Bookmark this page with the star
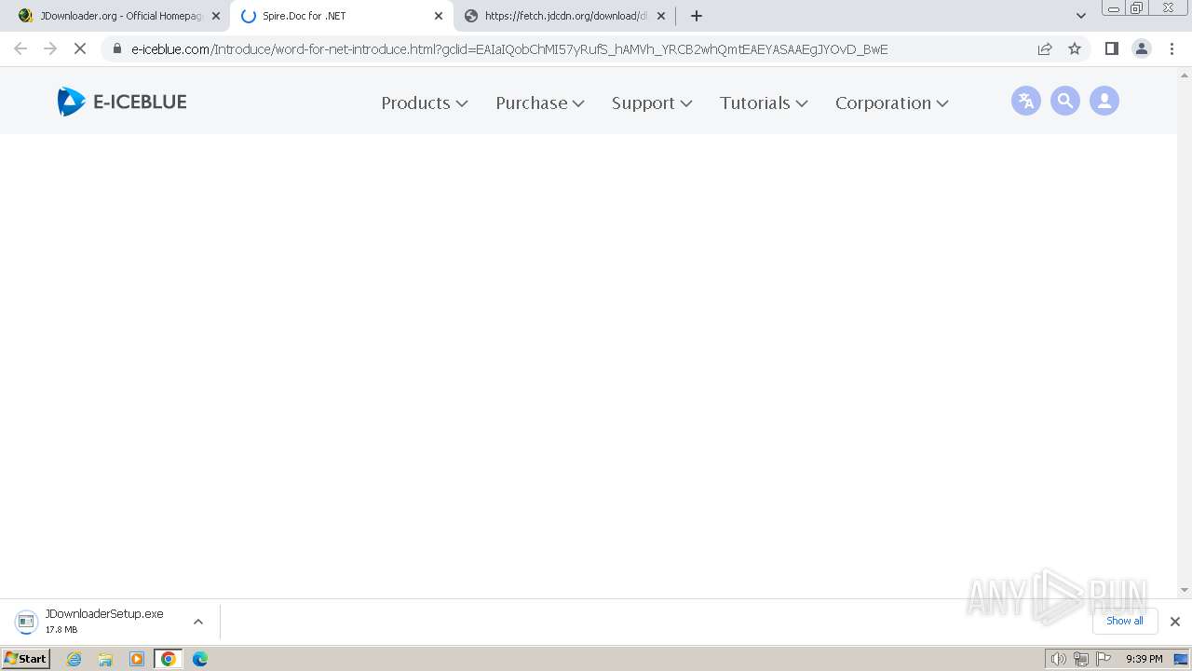This screenshot has height=671, width=1192. [1075, 48]
